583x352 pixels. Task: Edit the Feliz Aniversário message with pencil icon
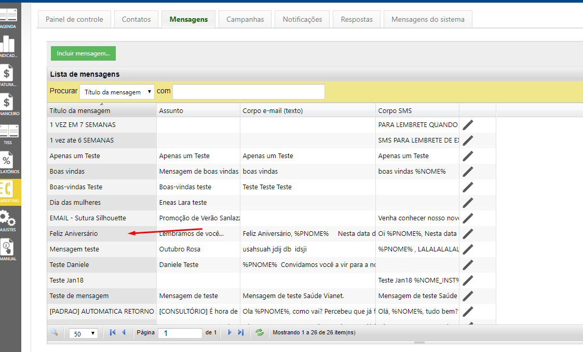coord(468,234)
